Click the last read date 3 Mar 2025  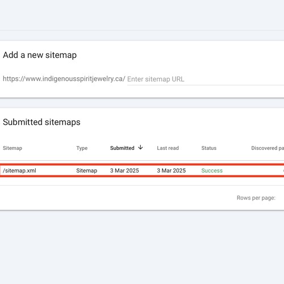[x=172, y=170]
